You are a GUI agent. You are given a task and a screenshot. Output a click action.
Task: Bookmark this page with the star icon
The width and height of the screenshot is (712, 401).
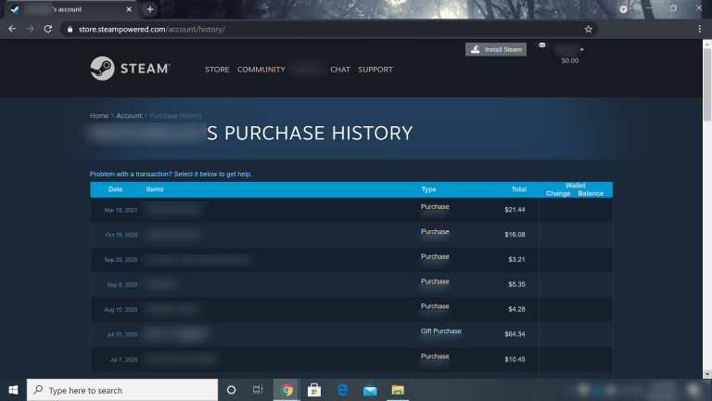point(588,29)
